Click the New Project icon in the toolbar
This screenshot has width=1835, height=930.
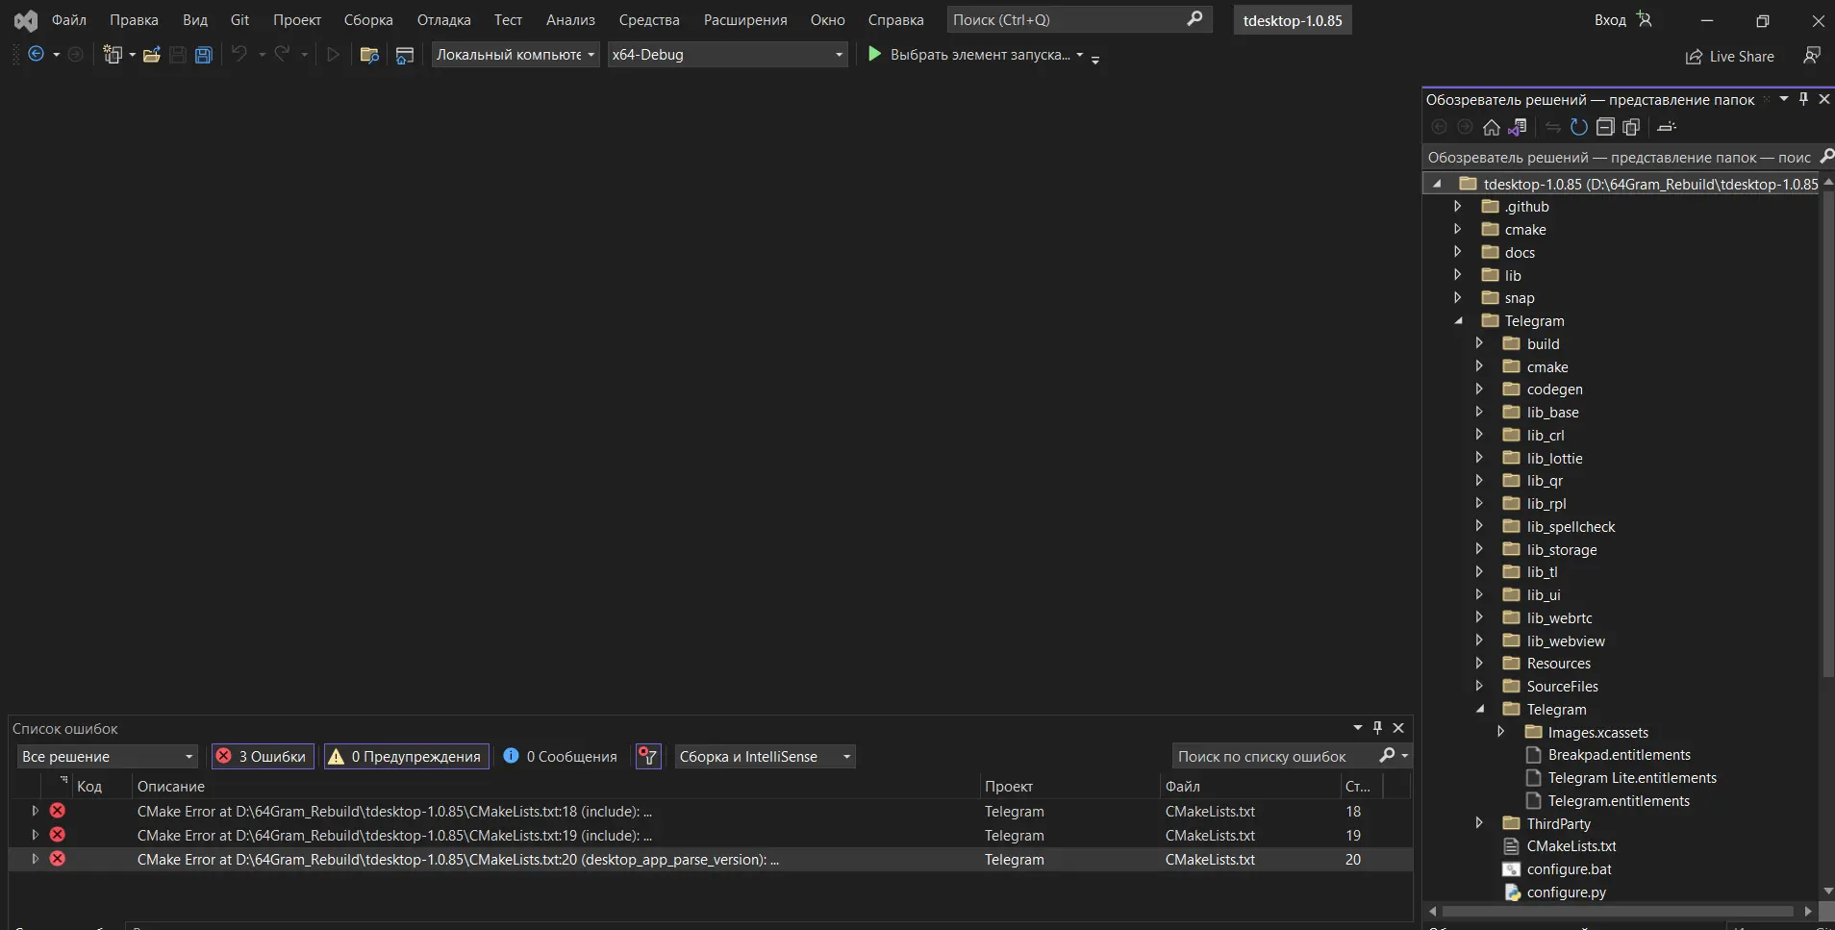click(113, 55)
